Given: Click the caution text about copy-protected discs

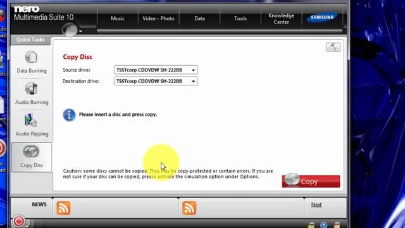Looking at the screenshot, I should 168,174.
